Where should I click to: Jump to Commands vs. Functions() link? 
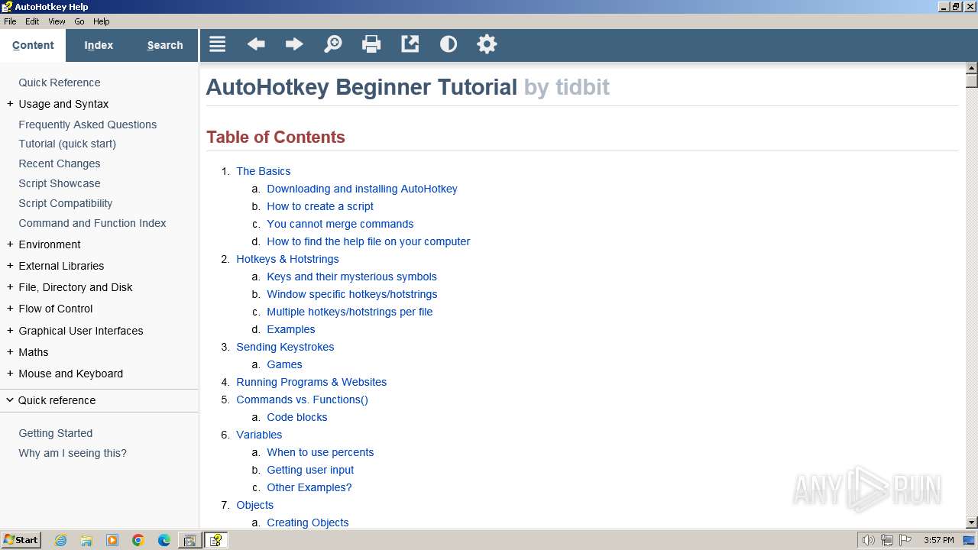pos(302,400)
